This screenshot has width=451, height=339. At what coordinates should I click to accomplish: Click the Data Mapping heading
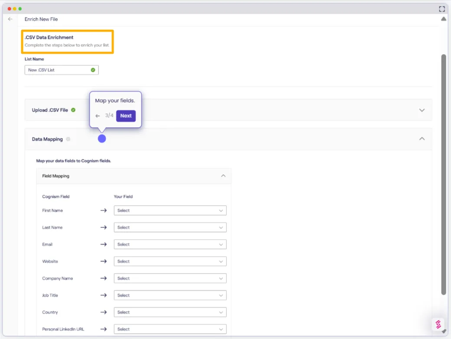coord(47,139)
